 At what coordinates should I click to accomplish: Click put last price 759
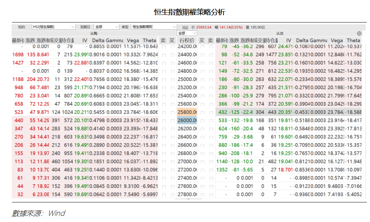[x=223, y=137]
